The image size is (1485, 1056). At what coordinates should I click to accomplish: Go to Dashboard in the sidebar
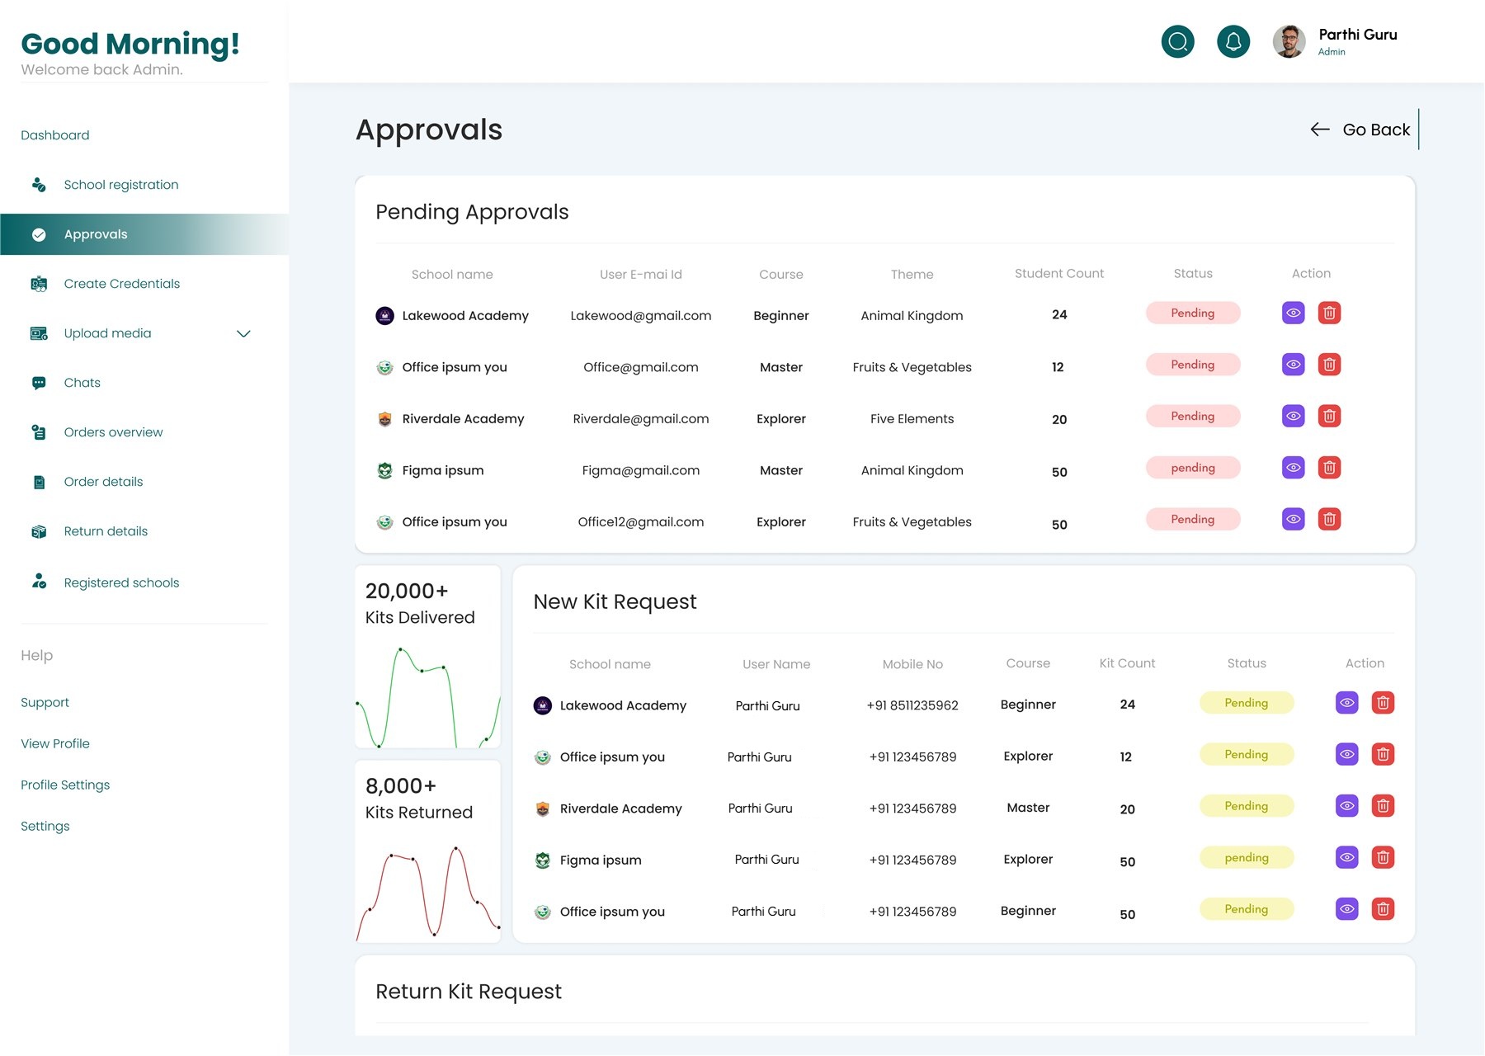point(55,135)
